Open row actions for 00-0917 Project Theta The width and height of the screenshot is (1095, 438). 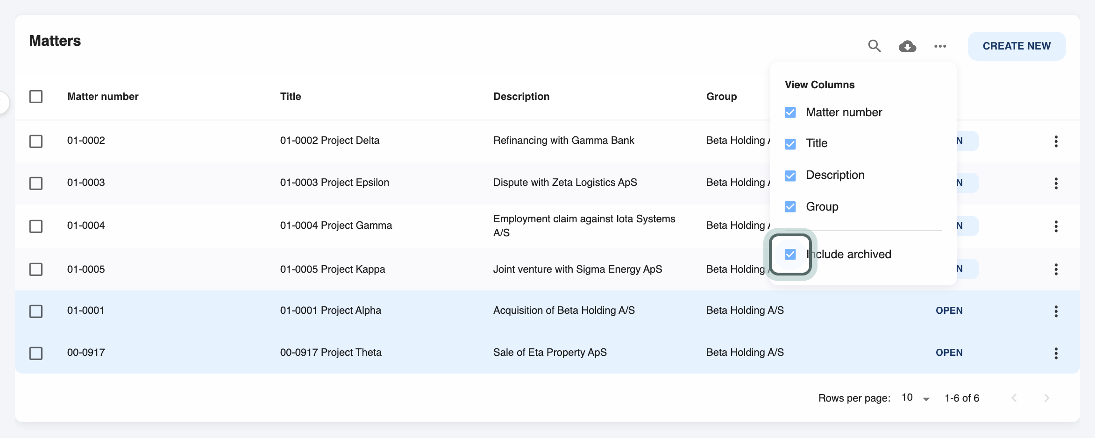click(x=1056, y=353)
